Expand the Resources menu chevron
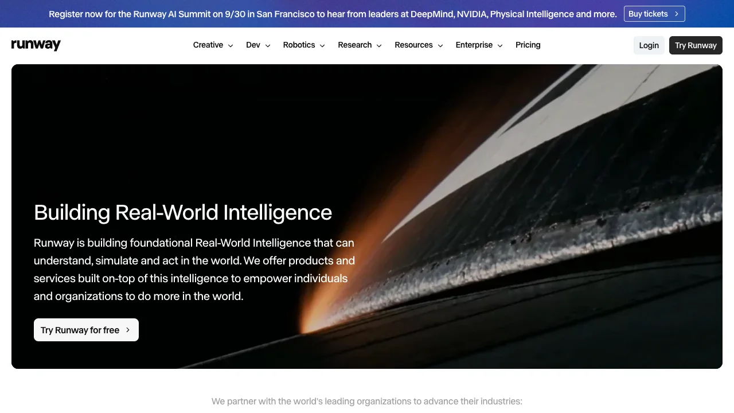The image size is (734, 413). pyautogui.click(x=440, y=45)
